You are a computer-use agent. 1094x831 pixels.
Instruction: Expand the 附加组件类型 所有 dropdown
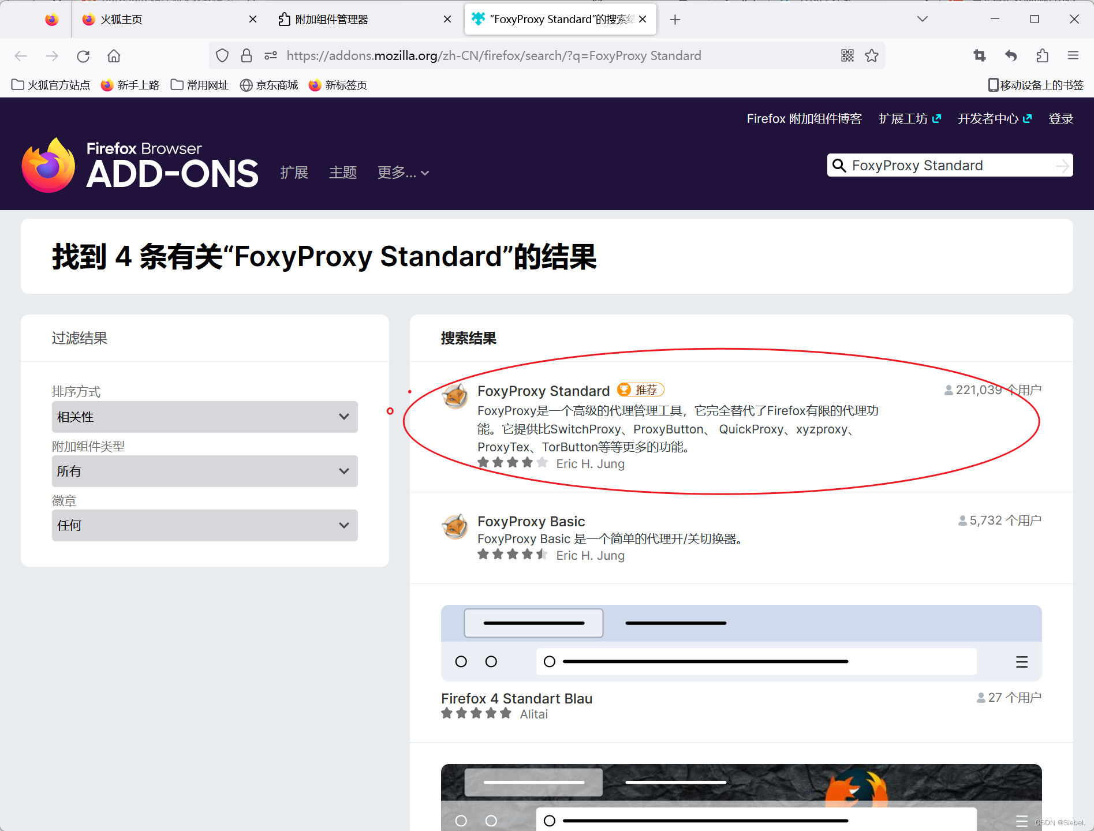205,471
